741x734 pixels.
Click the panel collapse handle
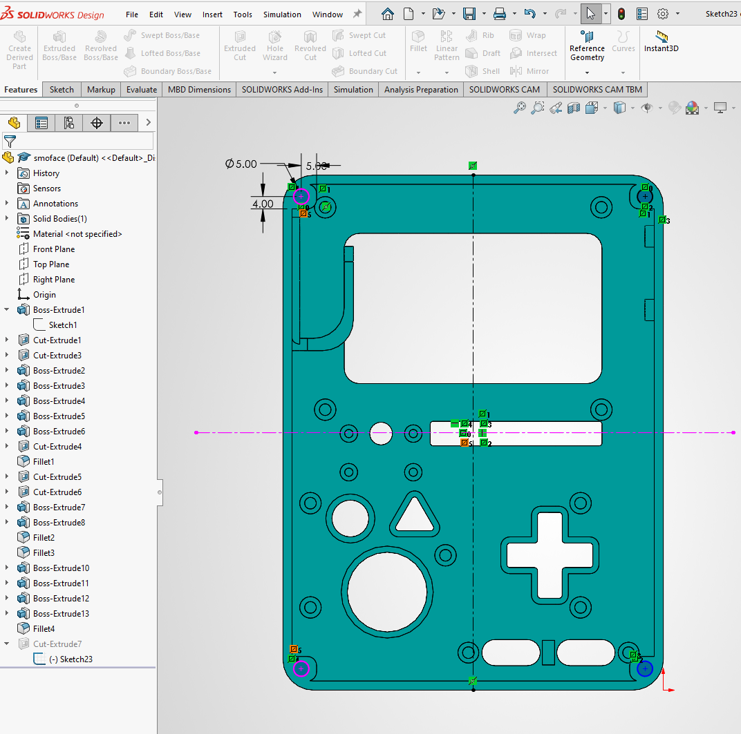[x=160, y=492]
